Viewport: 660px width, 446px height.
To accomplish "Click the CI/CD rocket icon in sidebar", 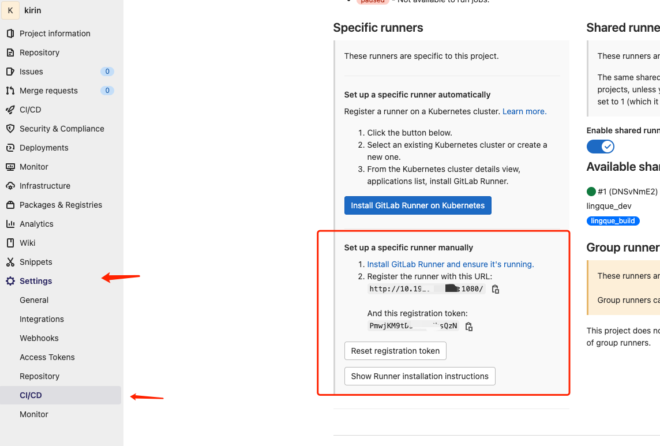I will tap(10, 110).
